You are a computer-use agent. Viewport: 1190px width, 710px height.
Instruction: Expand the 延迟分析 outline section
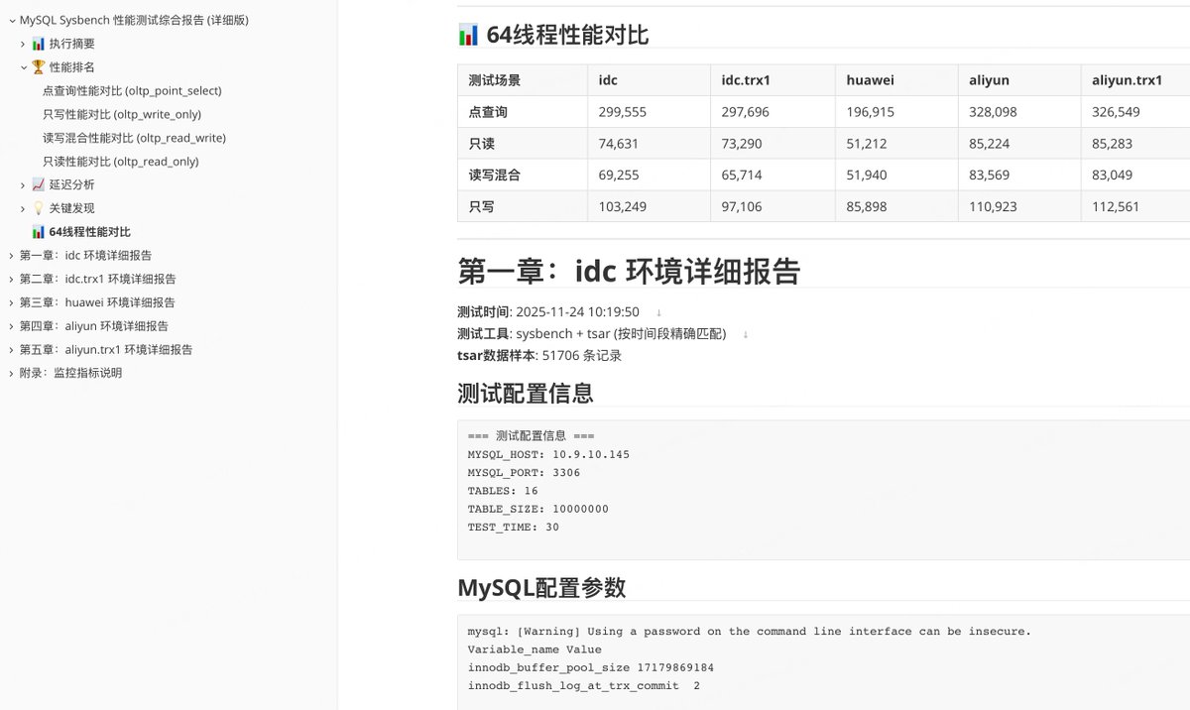coord(23,184)
